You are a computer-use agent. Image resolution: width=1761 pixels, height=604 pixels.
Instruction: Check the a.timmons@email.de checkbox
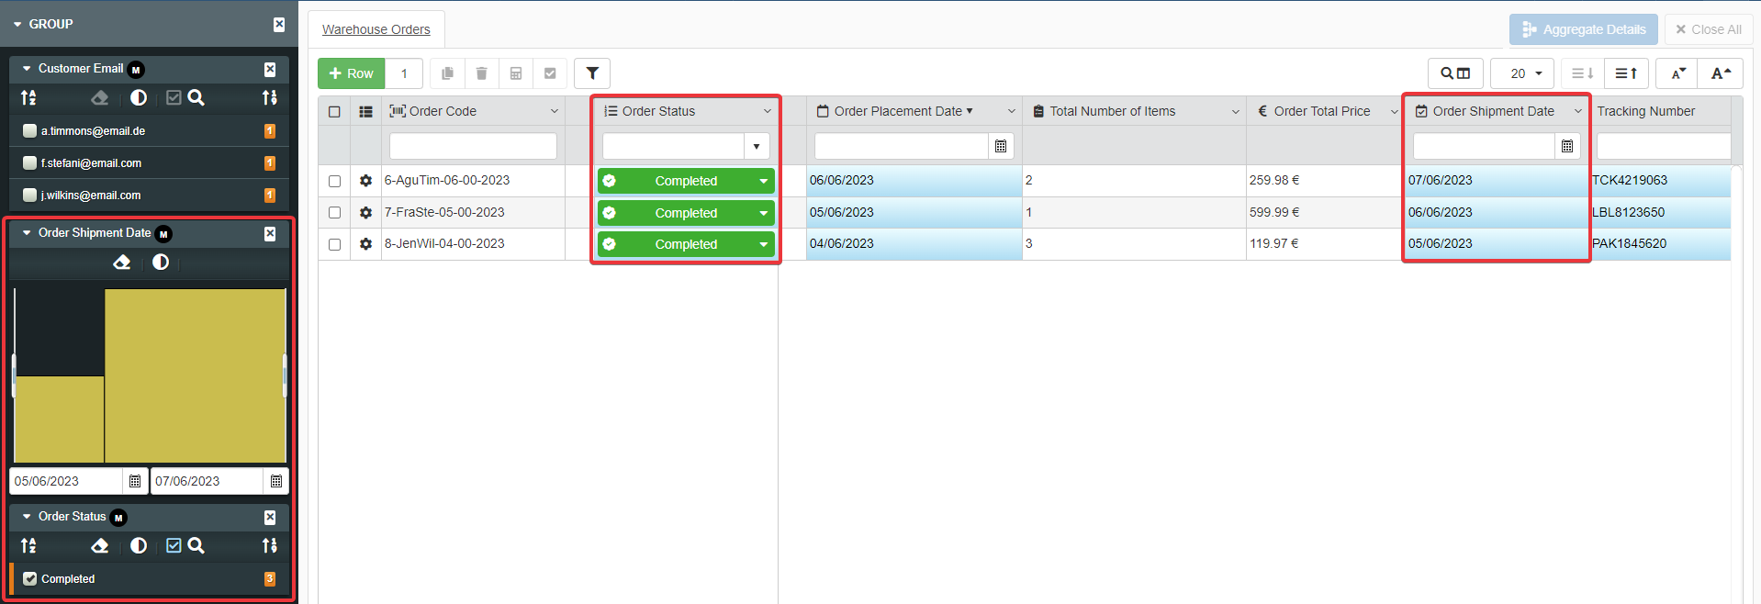30,131
